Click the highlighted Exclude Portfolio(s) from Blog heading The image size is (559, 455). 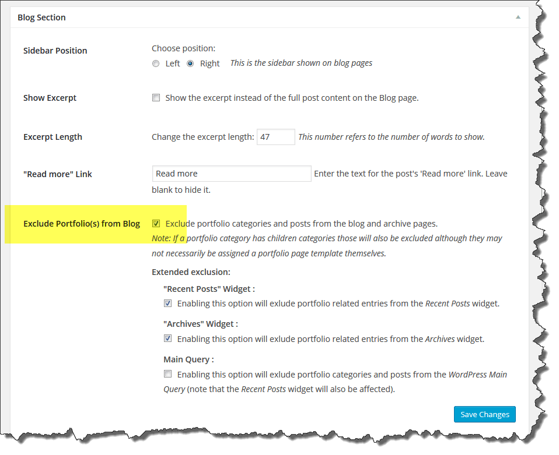tap(82, 224)
